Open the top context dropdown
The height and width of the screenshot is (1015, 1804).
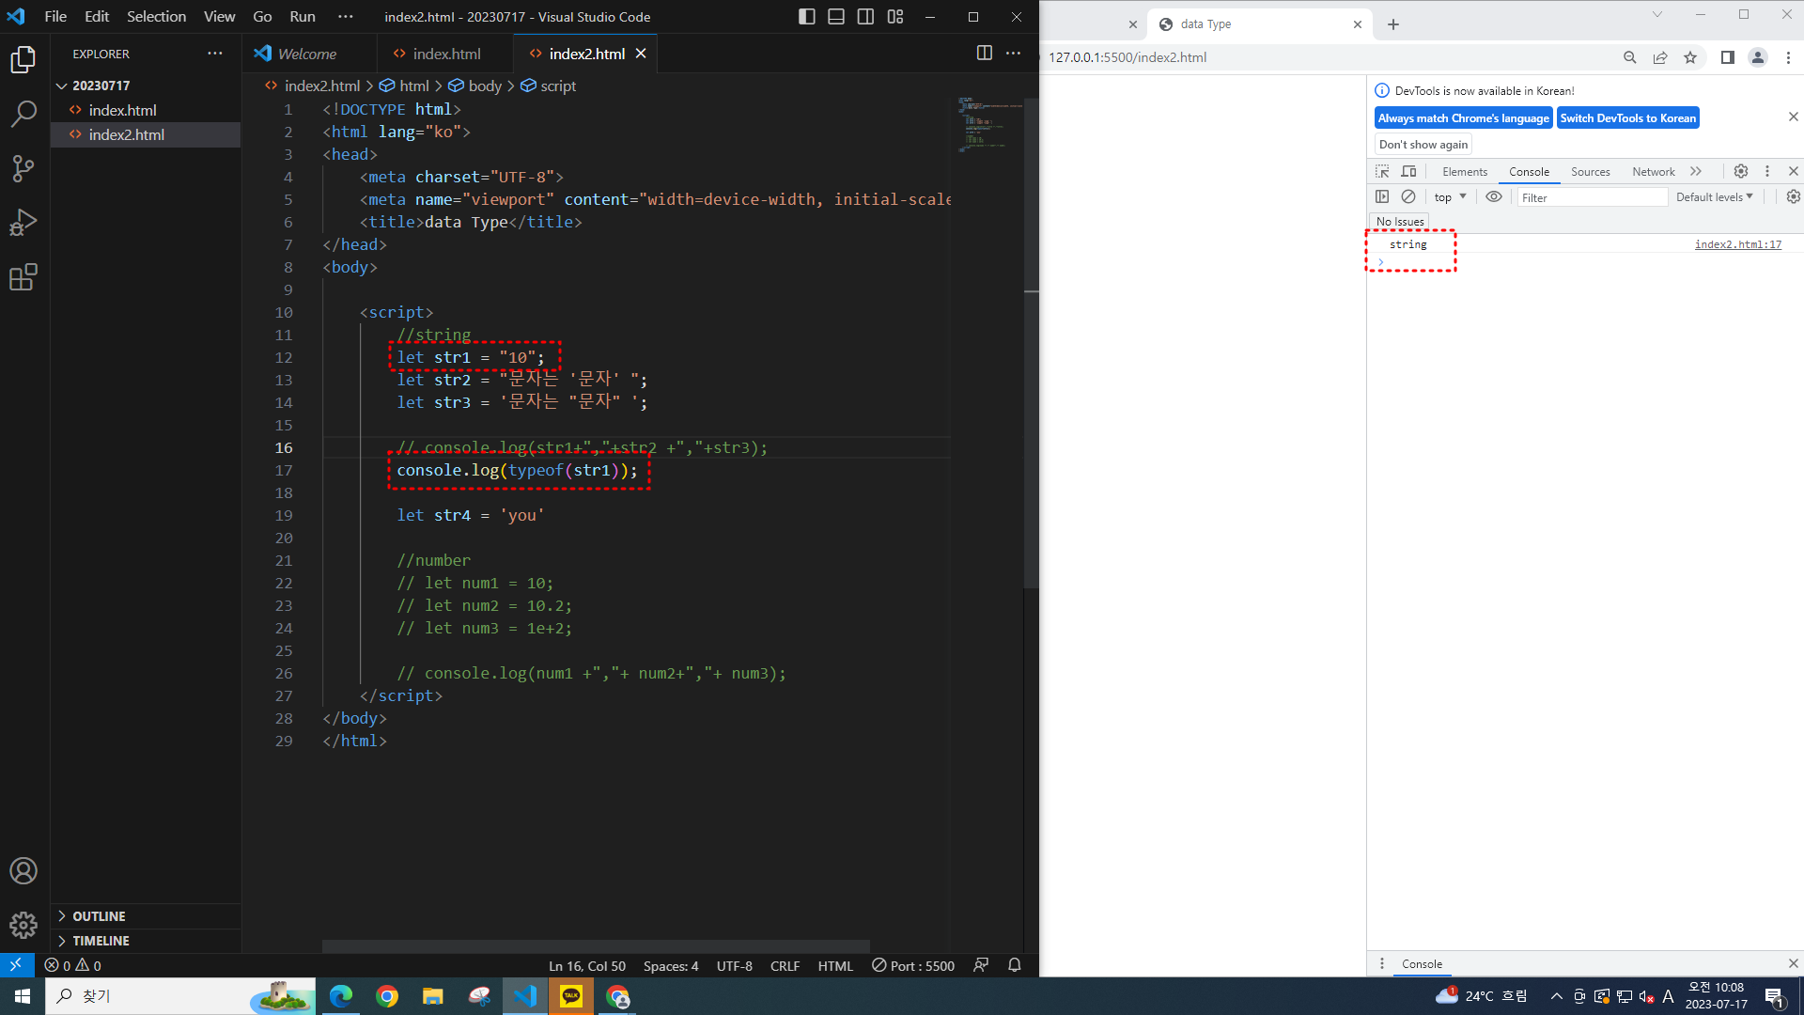tap(1450, 196)
